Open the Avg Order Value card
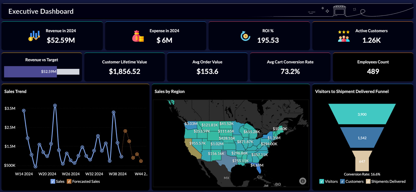This screenshot has height=192, width=416. (207, 67)
